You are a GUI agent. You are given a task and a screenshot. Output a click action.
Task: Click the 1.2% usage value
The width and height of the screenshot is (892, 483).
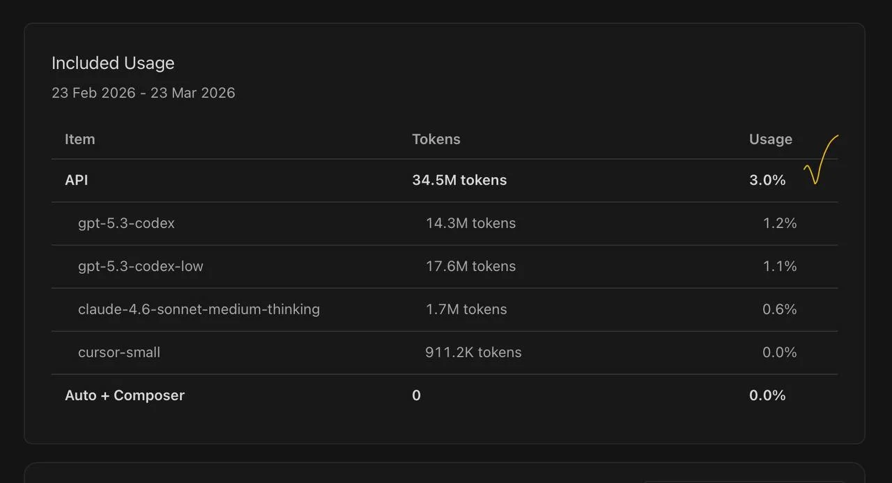[x=779, y=223]
